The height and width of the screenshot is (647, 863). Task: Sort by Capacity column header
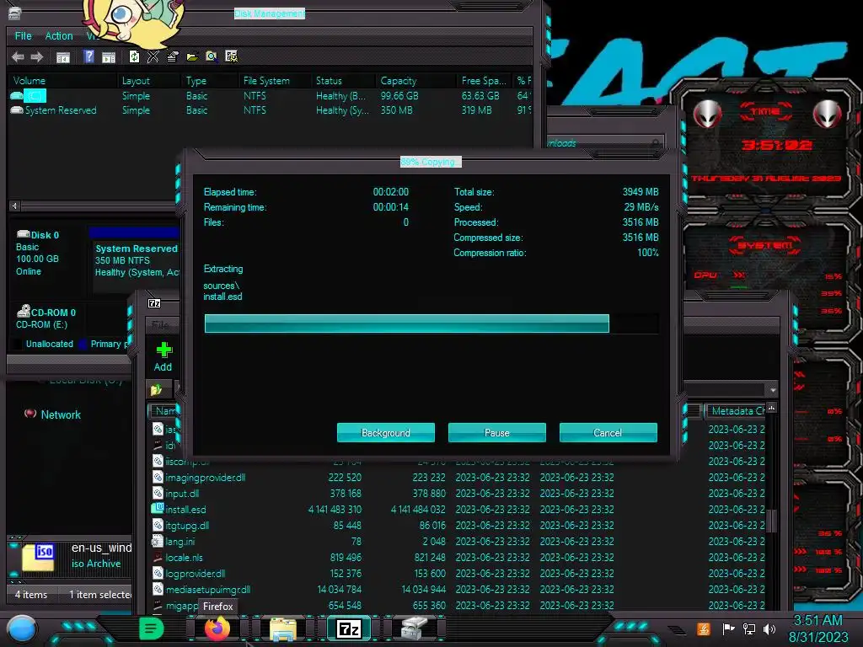[x=416, y=81]
